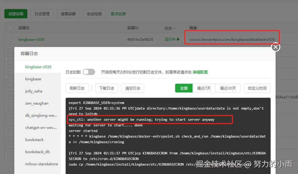Click container ID 46616c5e9826

tap(140, 39)
